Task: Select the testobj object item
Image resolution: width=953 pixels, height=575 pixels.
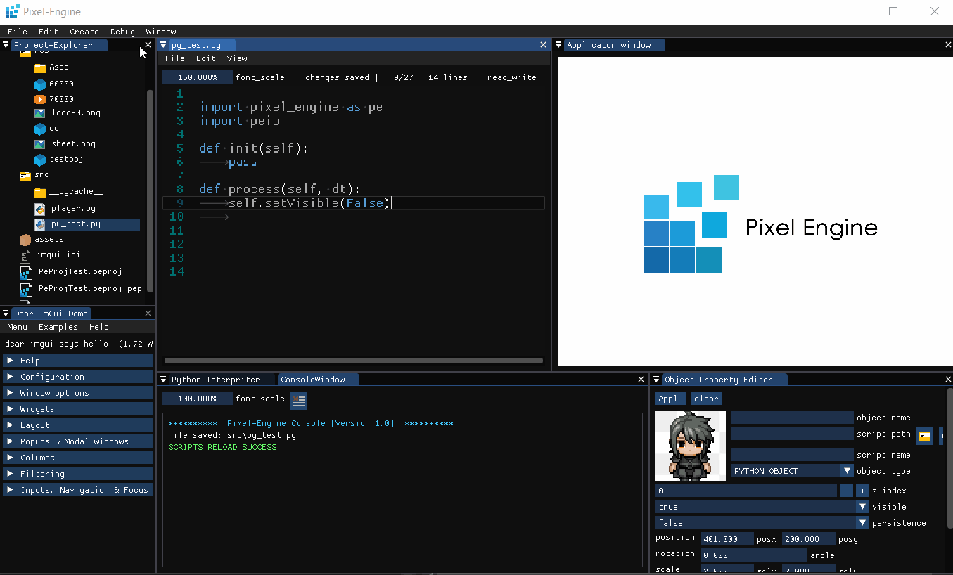Action: [58, 160]
